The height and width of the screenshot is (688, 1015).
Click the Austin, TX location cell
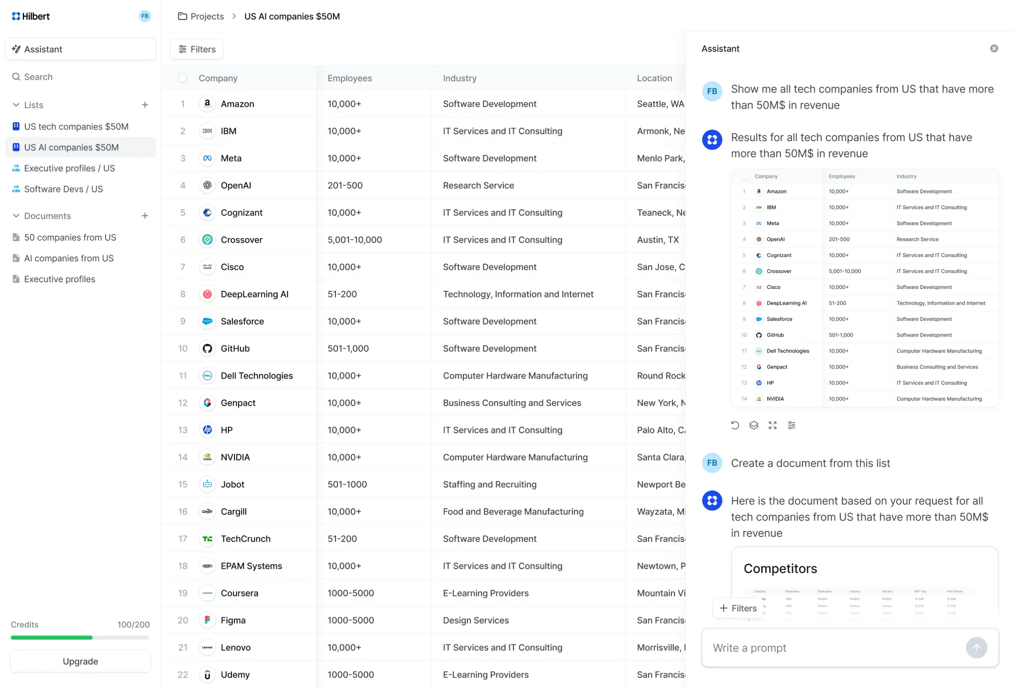(658, 240)
